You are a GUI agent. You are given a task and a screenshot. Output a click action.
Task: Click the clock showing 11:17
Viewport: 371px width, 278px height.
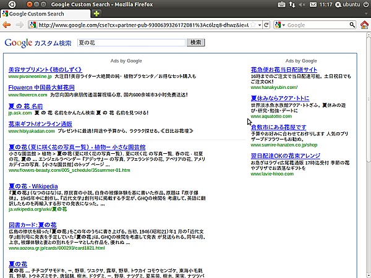(x=326, y=4)
